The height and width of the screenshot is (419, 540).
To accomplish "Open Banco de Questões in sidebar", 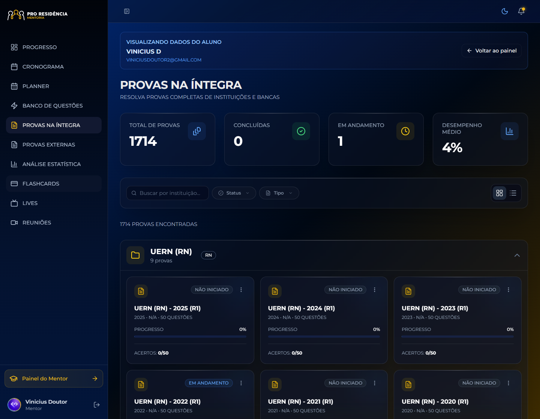I will click(x=54, y=106).
